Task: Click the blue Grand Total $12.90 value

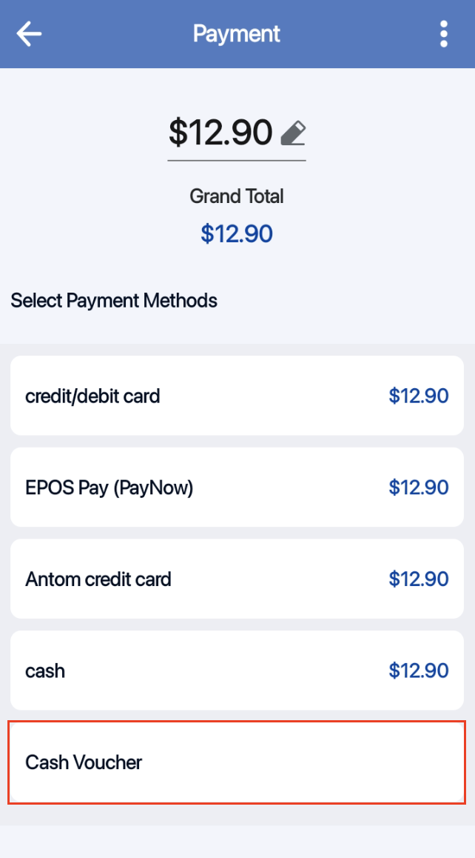Action: (x=237, y=234)
